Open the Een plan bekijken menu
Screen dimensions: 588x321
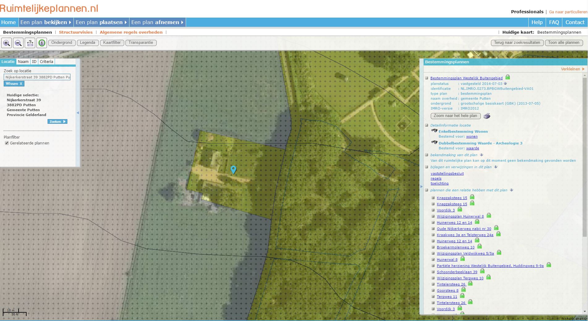(x=45, y=22)
